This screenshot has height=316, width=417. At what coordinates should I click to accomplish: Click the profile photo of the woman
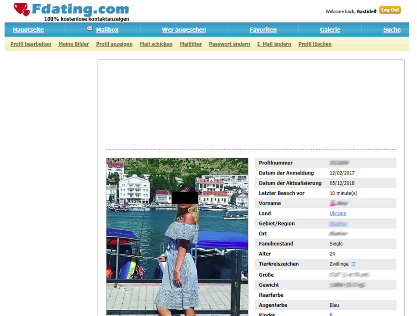177,237
